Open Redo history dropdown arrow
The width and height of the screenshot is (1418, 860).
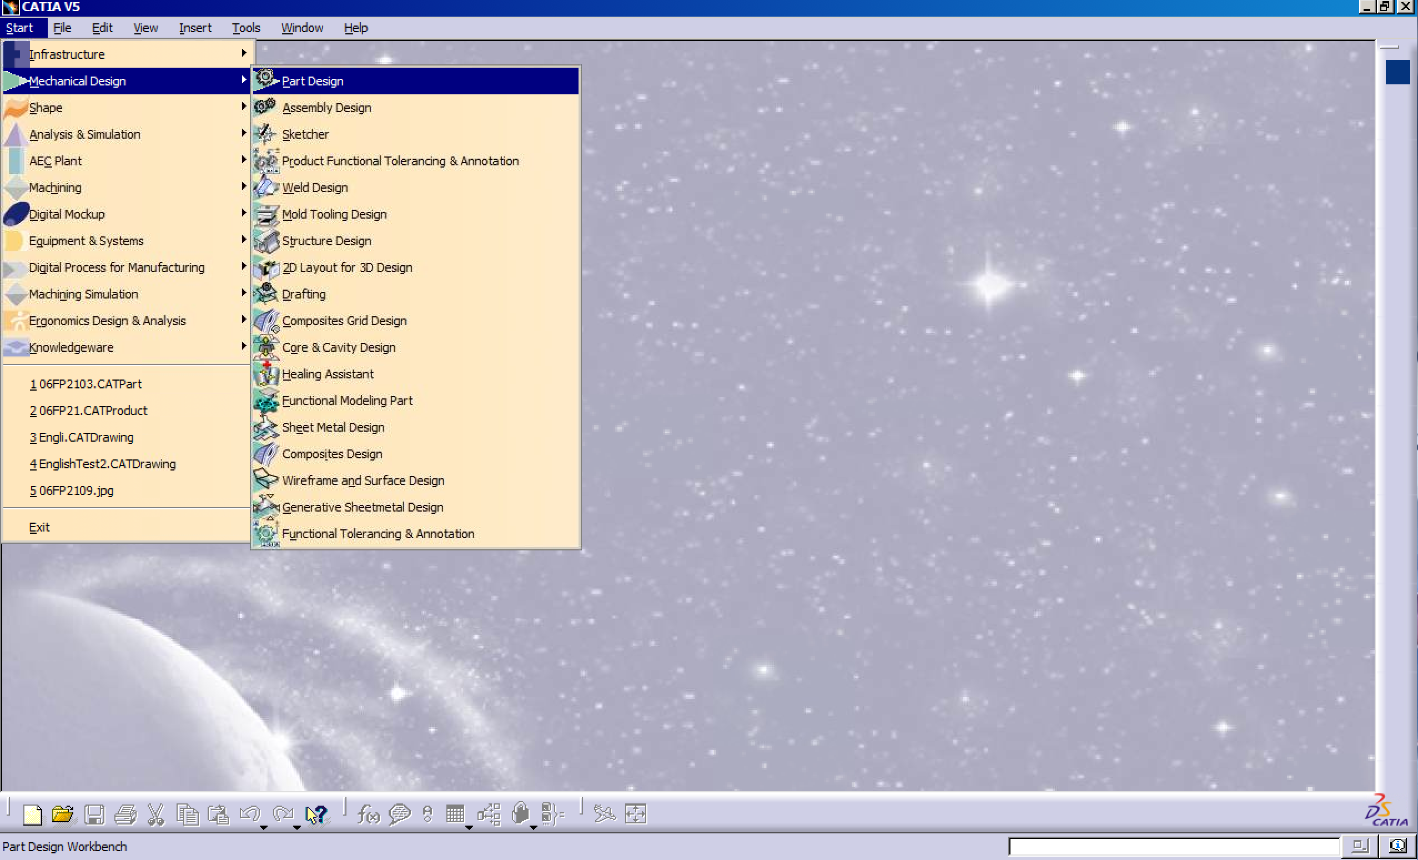pyautogui.click(x=297, y=828)
